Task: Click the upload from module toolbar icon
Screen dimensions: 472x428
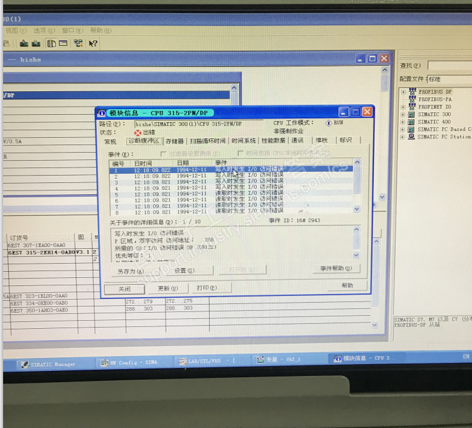Action: coord(36,43)
